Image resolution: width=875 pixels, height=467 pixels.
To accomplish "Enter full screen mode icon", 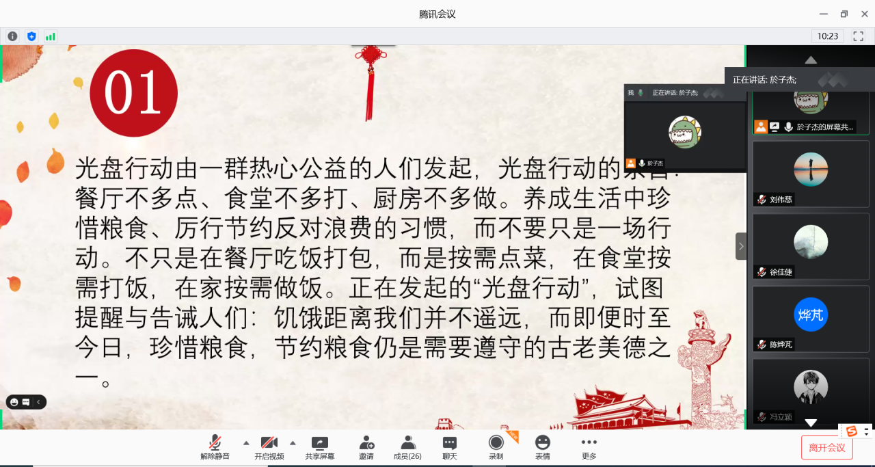I will (x=858, y=36).
